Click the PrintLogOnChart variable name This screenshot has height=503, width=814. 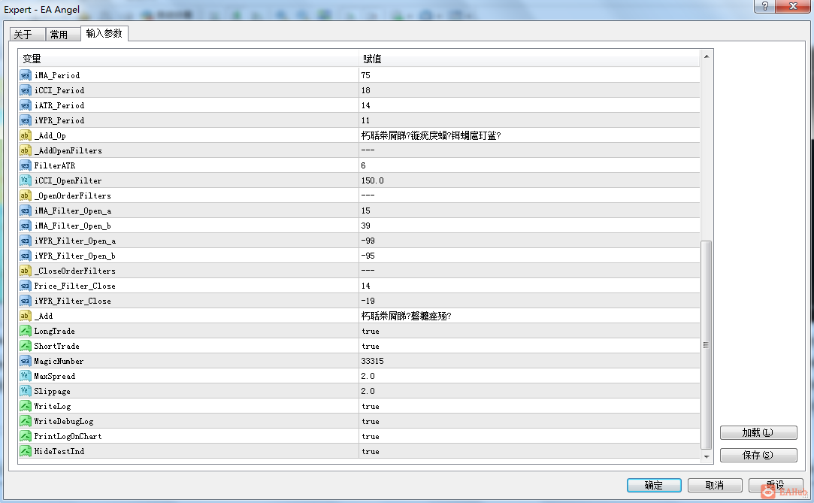pos(68,437)
